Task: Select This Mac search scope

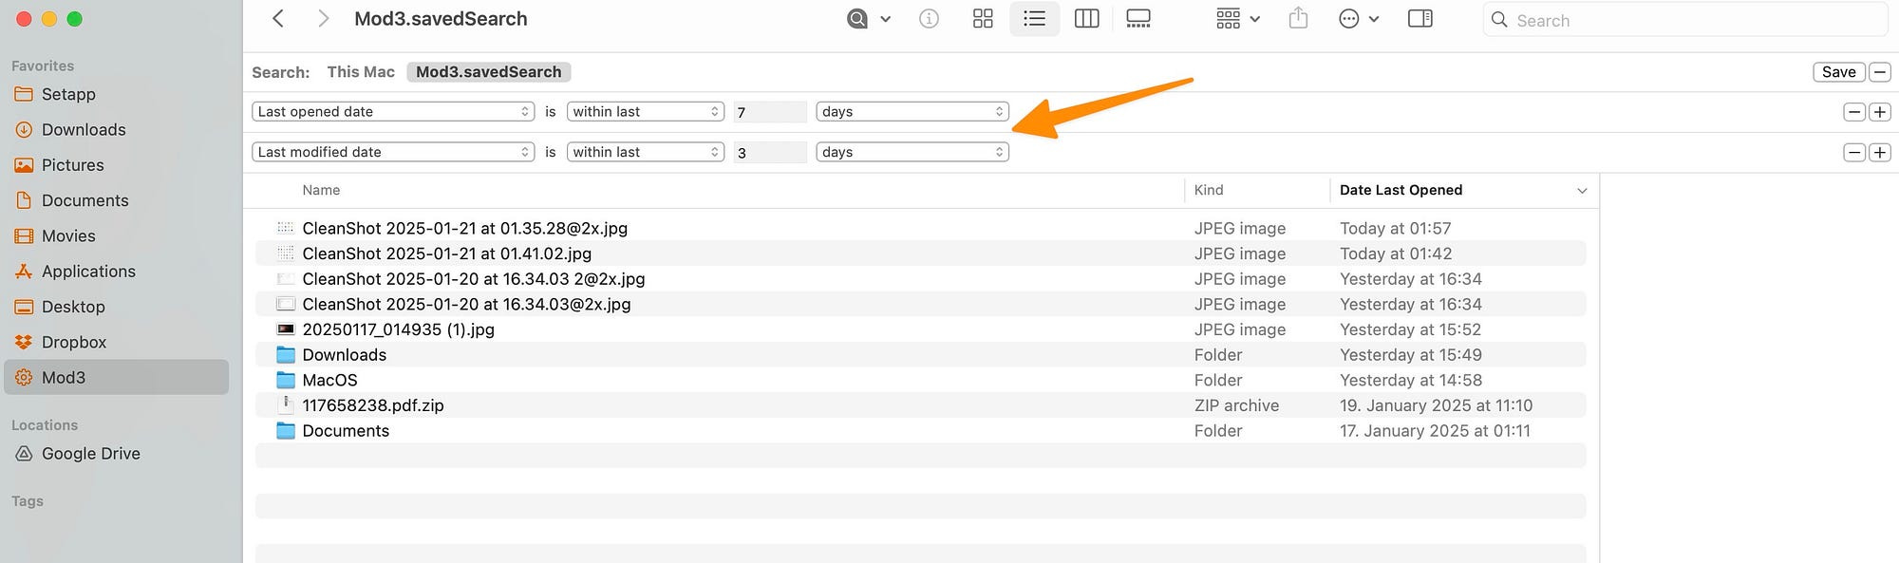Action: (361, 72)
